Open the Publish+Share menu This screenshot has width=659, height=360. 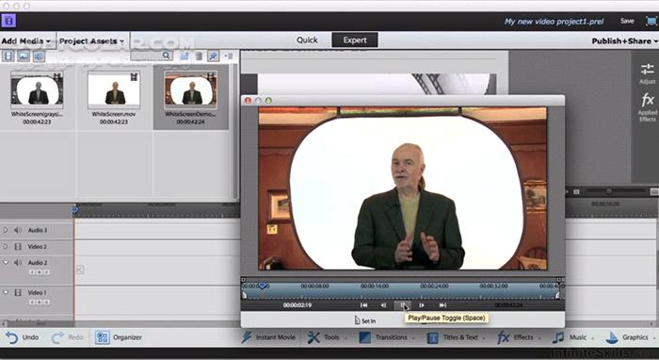[624, 41]
